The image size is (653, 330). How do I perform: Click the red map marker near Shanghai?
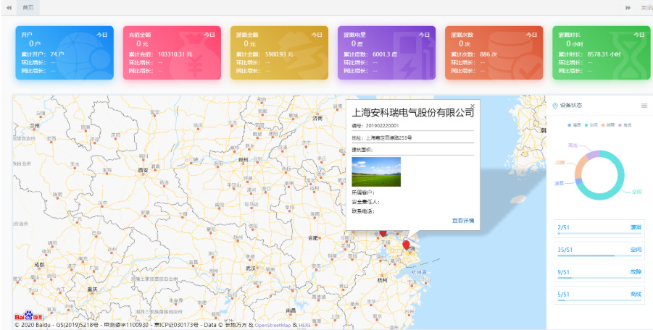406,245
